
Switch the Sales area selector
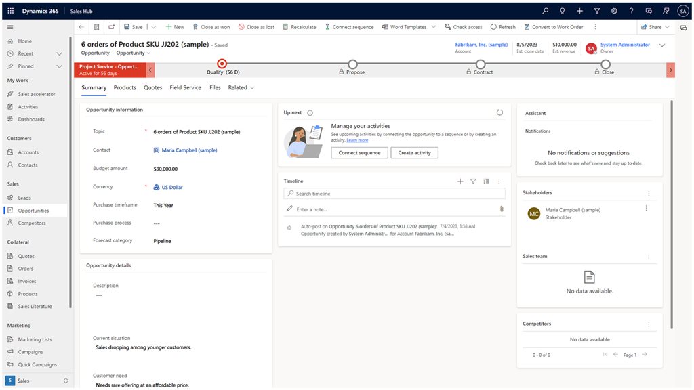click(x=37, y=381)
